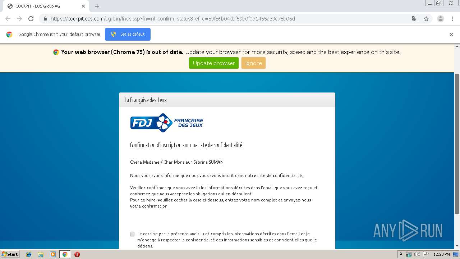
Task: Click the Chrome logo in update banner
Action: 56,52
